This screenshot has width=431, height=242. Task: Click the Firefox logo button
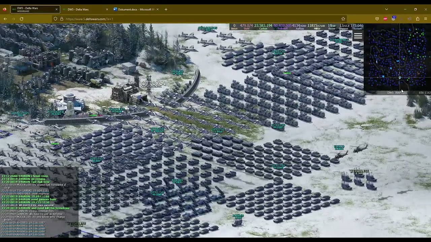pos(4,9)
